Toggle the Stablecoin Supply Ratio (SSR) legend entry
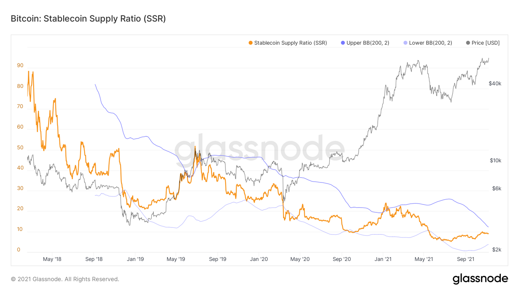This screenshot has width=519, height=292. coord(288,43)
